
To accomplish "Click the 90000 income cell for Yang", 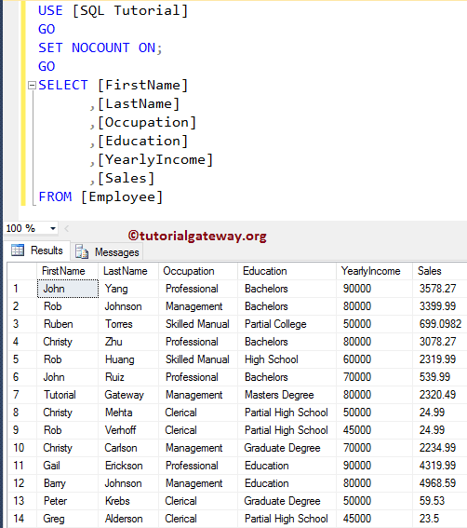I will [374, 289].
